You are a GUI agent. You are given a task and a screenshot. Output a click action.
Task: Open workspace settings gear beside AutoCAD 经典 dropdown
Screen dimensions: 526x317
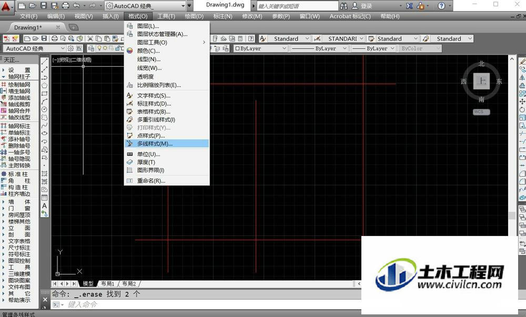71,48
